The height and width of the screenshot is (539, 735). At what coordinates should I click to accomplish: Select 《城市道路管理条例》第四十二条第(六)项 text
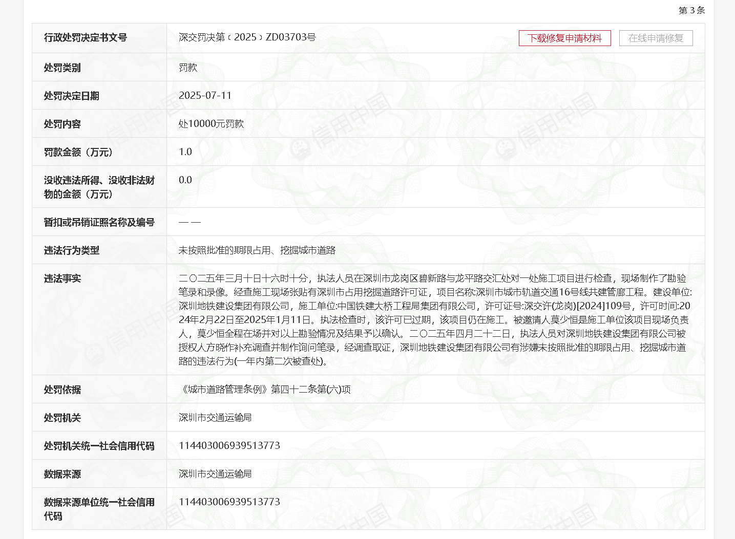265,390
